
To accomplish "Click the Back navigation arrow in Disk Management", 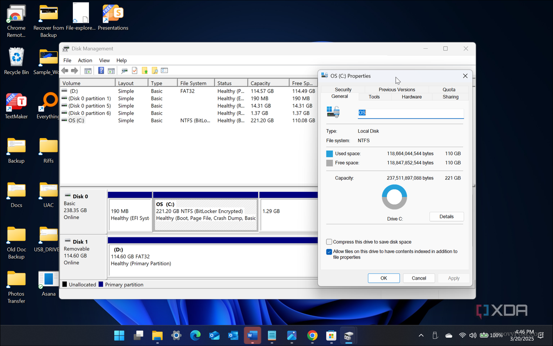I will [64, 71].
